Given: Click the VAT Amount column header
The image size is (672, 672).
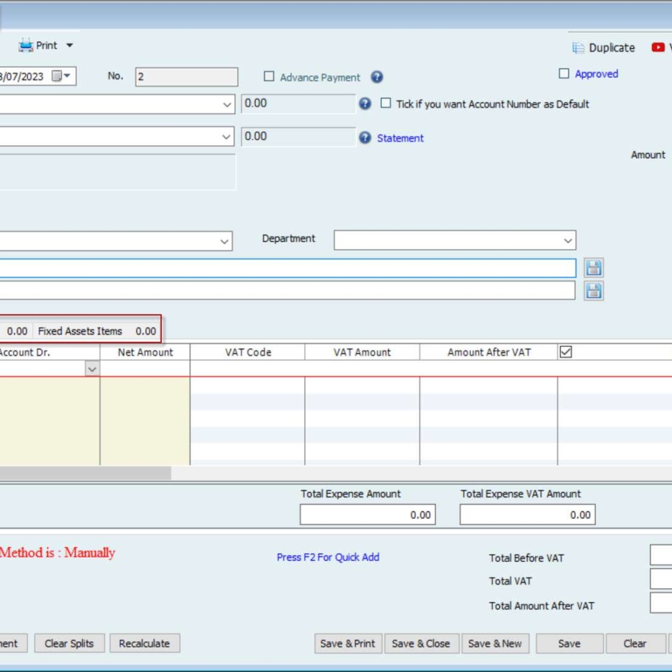Looking at the screenshot, I should coord(362,352).
